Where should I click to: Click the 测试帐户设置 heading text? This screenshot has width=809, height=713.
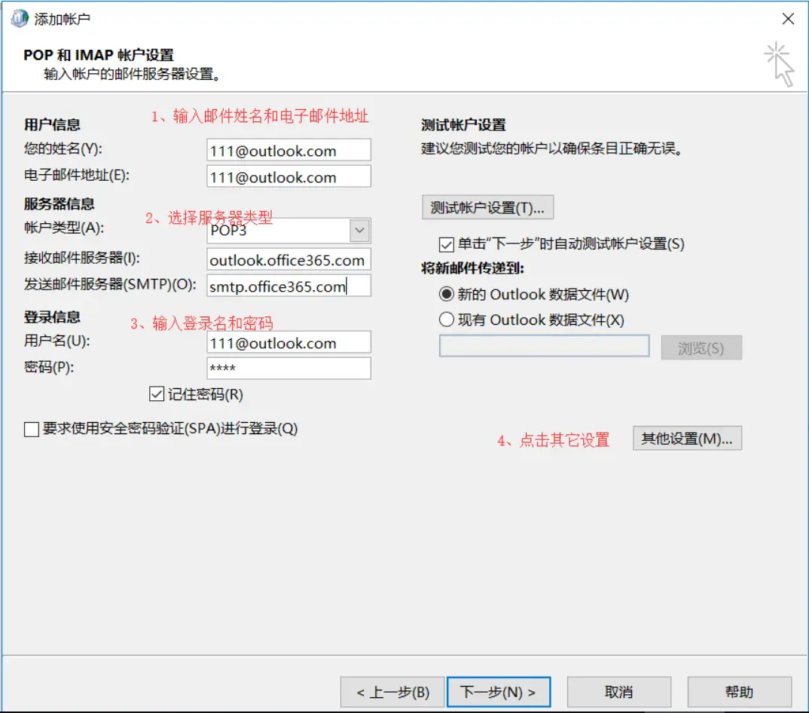[x=463, y=125]
